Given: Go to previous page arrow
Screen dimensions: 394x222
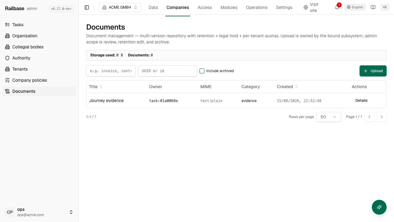Looking at the screenshot, I should pyautogui.click(x=369, y=117).
